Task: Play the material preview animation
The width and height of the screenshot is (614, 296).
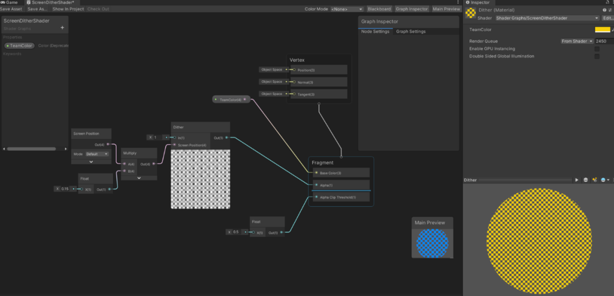Action: (x=576, y=180)
